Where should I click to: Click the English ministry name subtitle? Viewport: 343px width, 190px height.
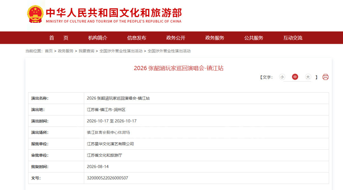point(113,21)
